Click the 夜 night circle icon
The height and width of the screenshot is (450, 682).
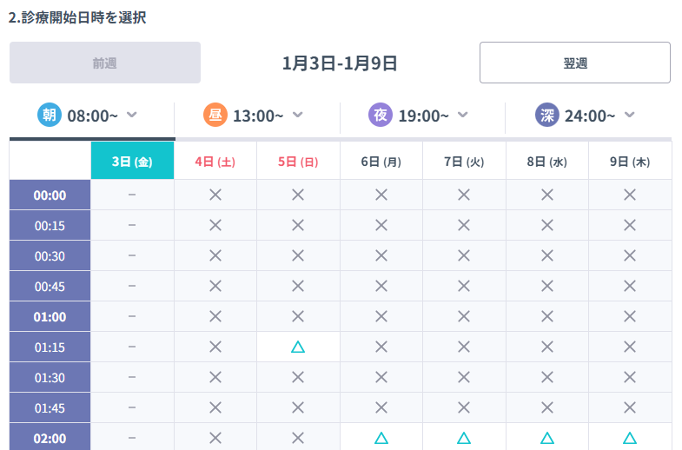381,115
